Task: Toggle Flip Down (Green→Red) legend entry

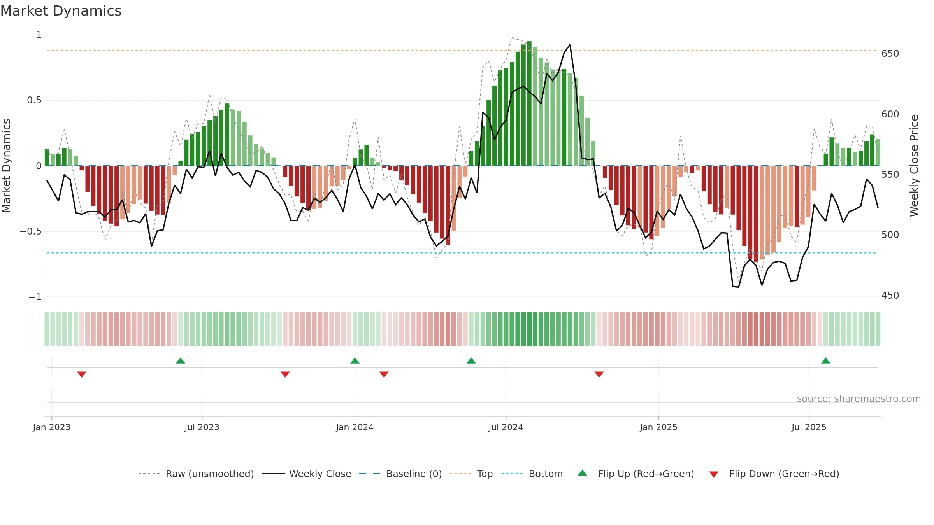Action: 774,474
